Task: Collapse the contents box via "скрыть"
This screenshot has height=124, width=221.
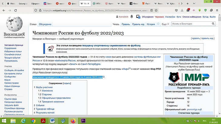Action: [x=67, y=83]
